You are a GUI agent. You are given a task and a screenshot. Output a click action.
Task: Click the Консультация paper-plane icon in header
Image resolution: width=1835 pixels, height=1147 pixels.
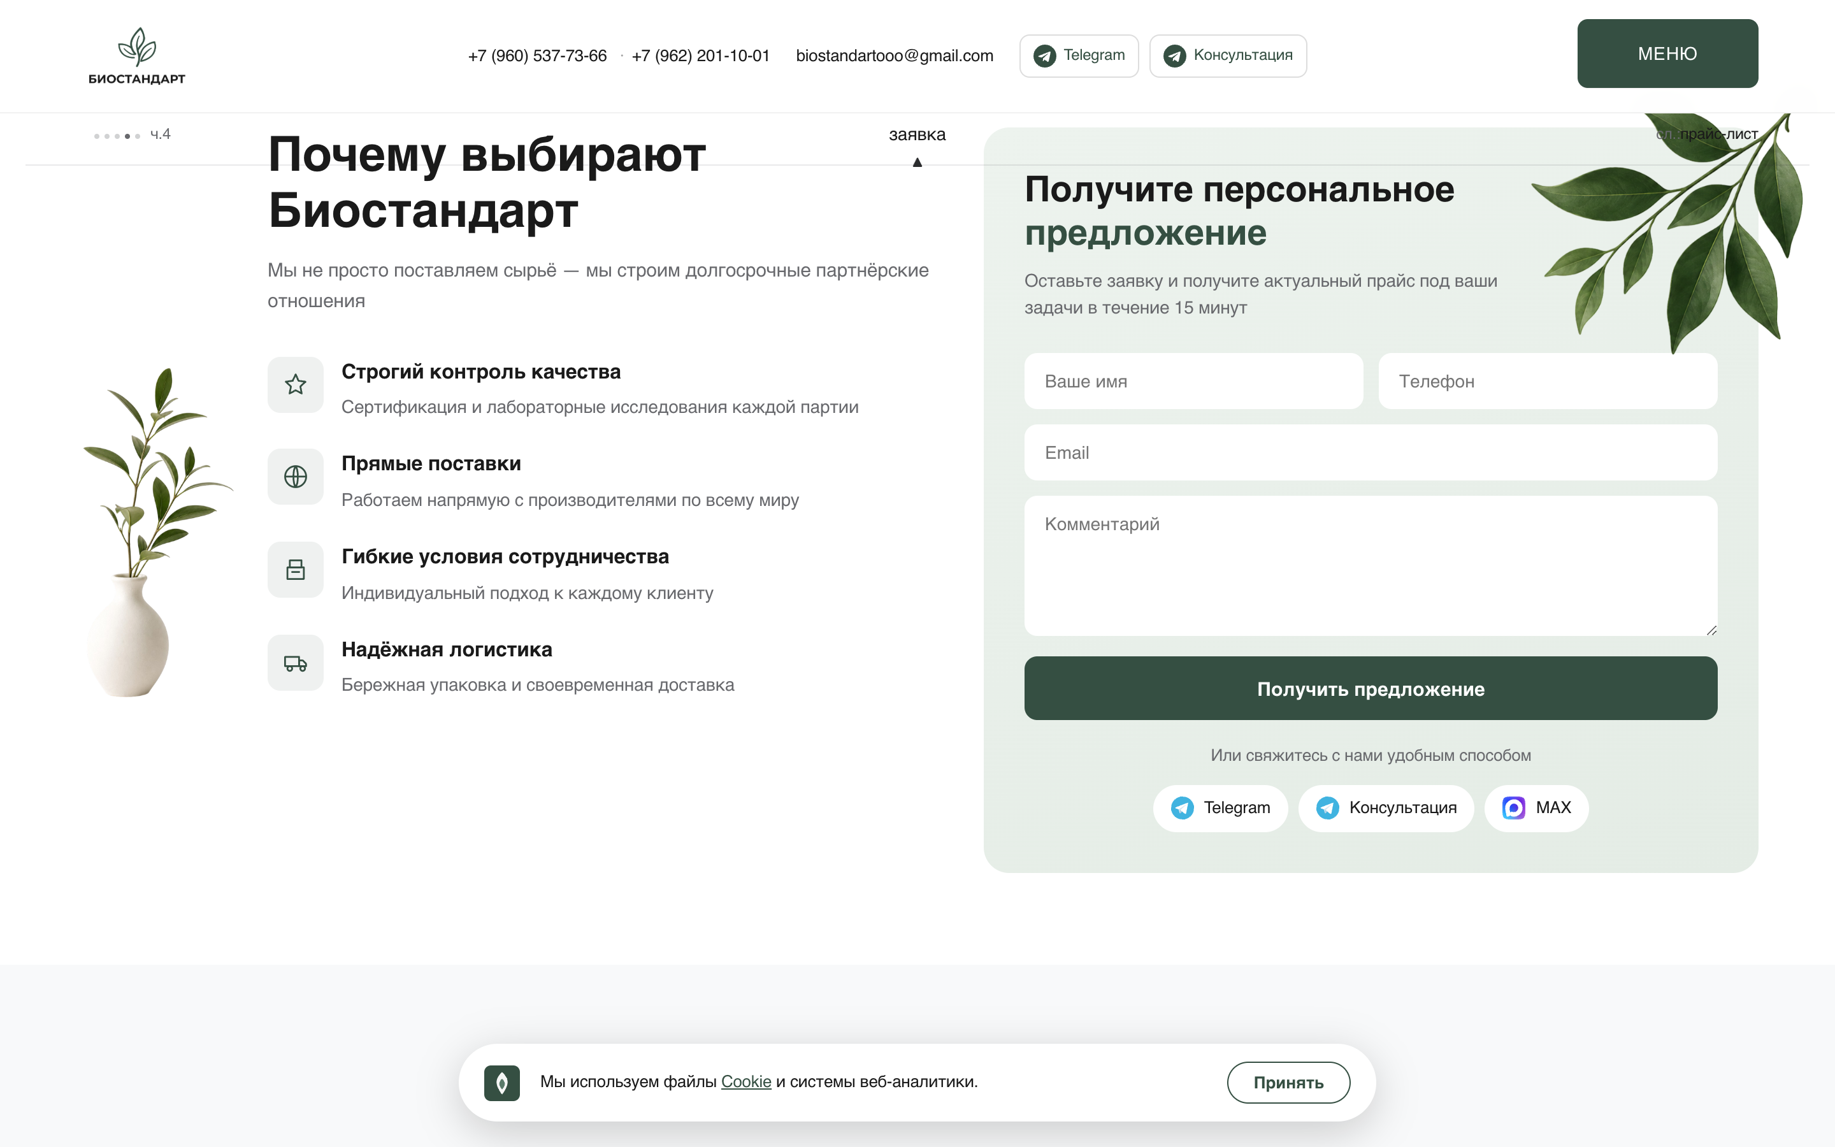tap(1174, 56)
